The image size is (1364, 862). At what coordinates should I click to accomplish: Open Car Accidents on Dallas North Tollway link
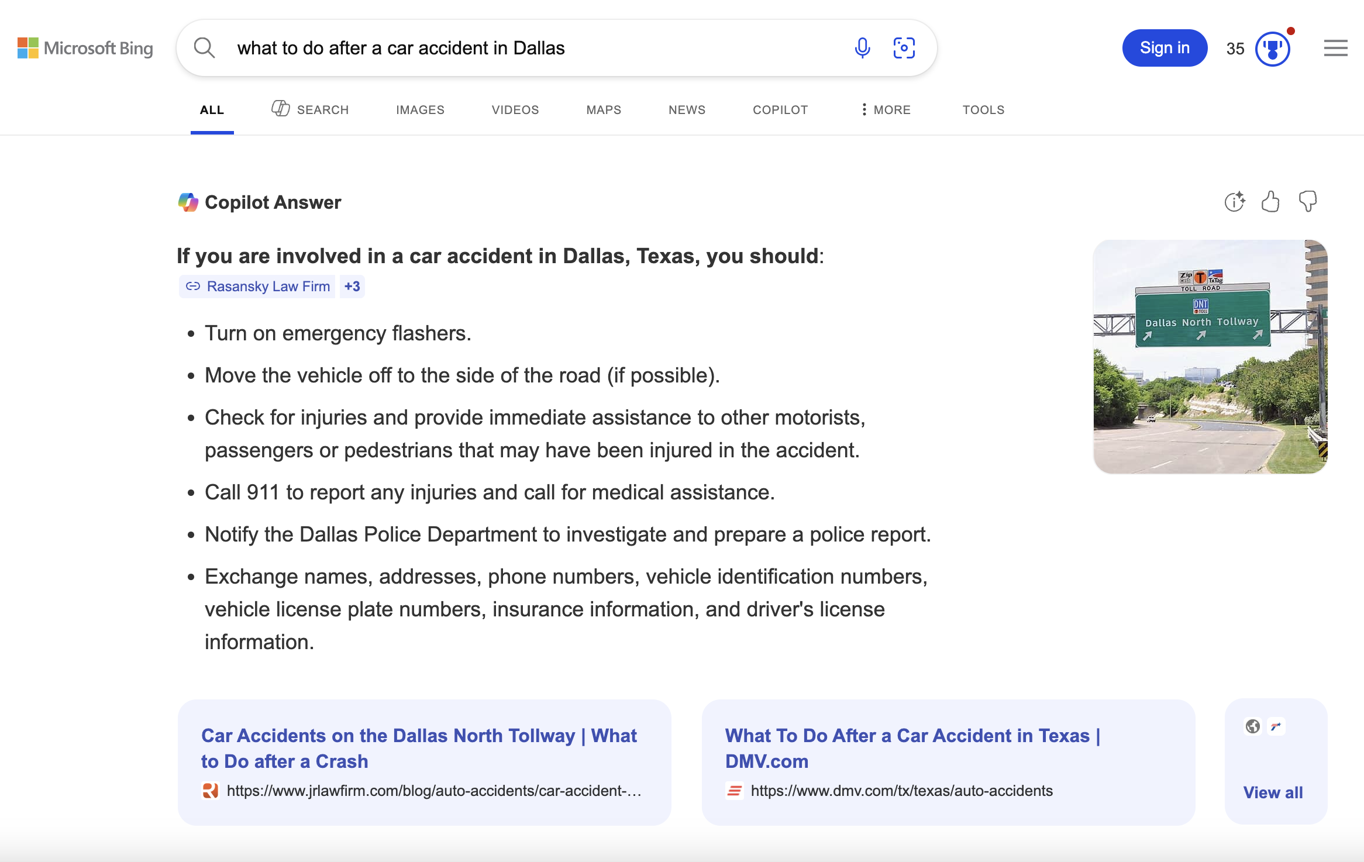coord(419,749)
